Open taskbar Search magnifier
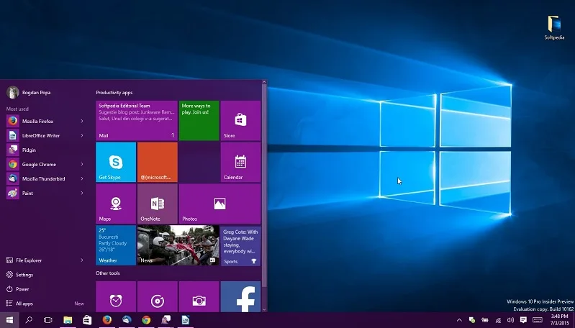575x328 pixels. pyautogui.click(x=29, y=320)
